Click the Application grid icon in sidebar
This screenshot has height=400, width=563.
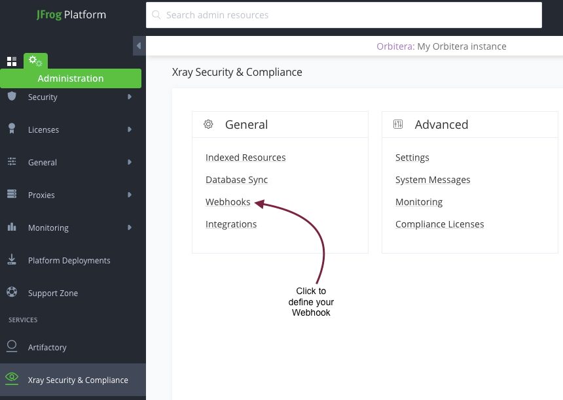point(12,61)
